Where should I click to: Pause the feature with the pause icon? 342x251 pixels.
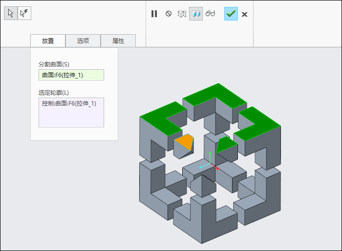coord(154,14)
